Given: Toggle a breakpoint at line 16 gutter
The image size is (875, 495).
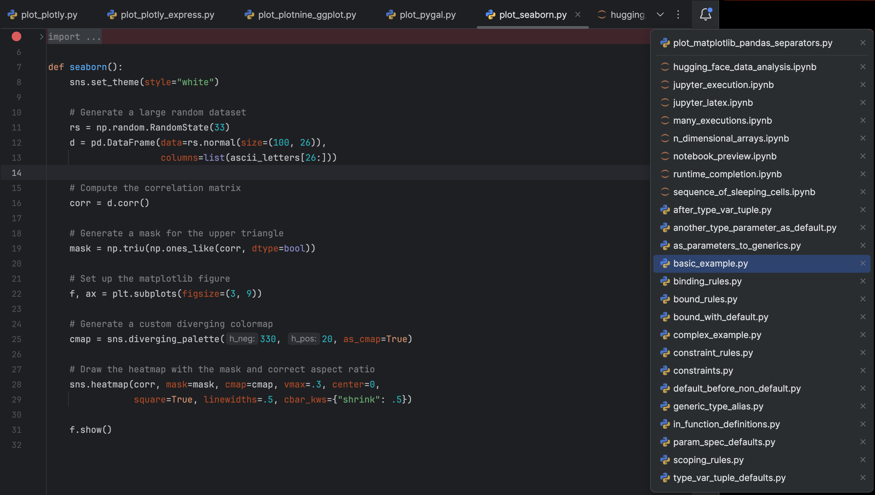Looking at the screenshot, I should (16, 203).
